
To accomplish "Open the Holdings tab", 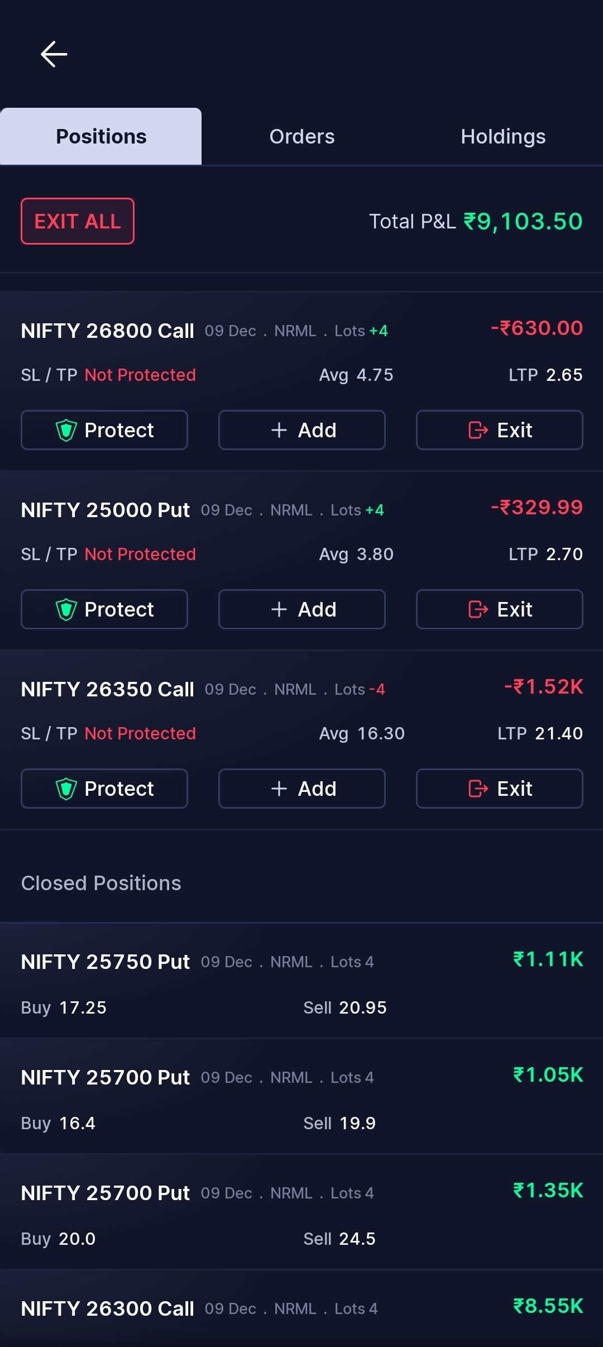I will [x=503, y=136].
